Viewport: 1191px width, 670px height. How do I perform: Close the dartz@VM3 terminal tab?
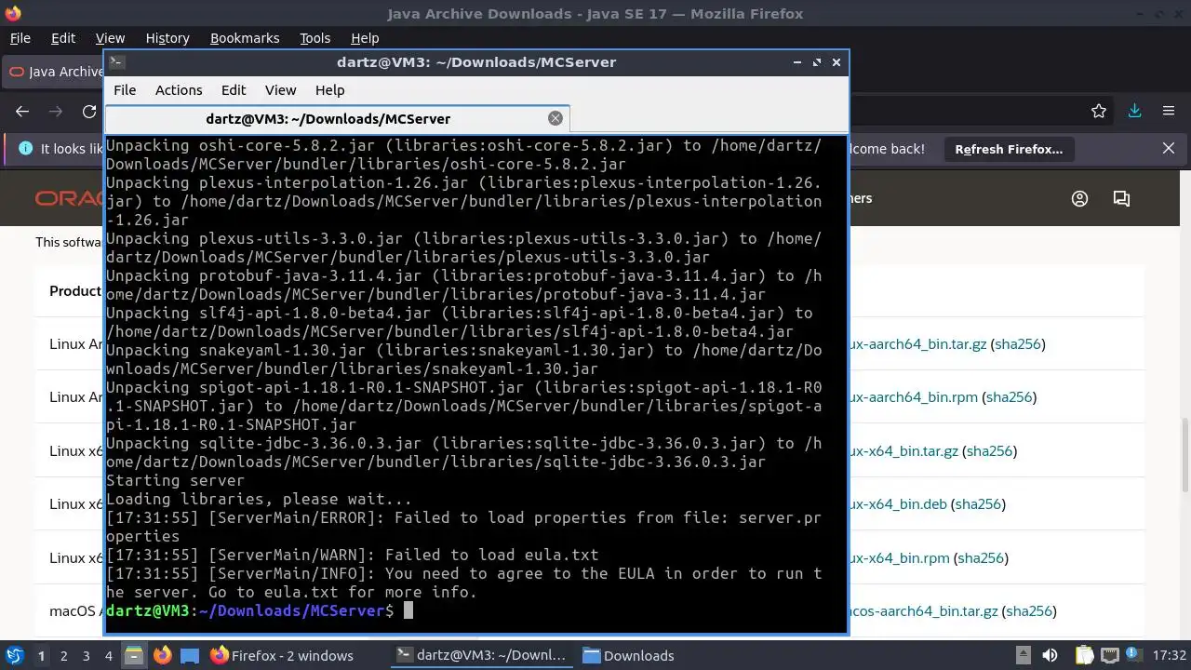[x=555, y=118]
